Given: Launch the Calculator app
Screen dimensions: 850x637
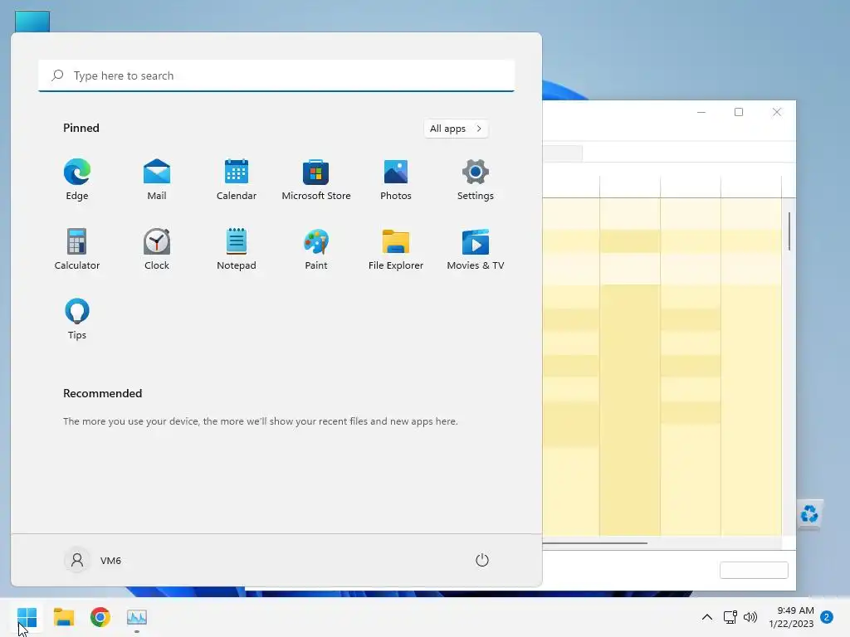Looking at the screenshot, I should pyautogui.click(x=77, y=249).
